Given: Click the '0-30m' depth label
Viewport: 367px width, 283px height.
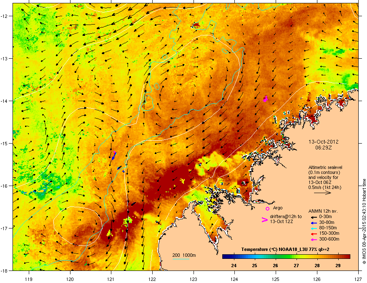Looking at the screenshot, I should point(326,217).
